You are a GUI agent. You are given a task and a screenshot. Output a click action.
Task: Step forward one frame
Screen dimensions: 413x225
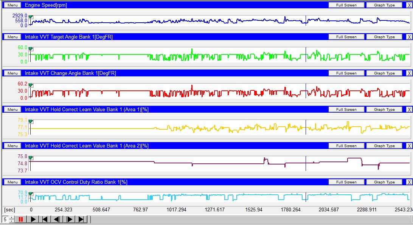point(69,219)
